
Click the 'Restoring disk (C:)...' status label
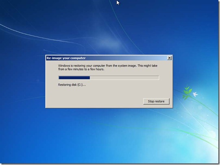click(72, 85)
